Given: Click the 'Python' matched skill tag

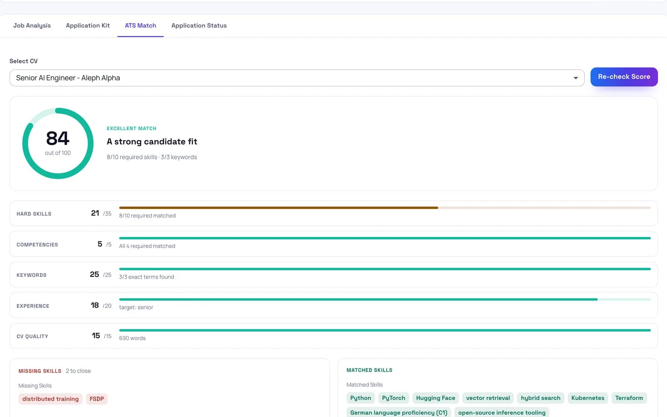Looking at the screenshot, I should [361, 398].
